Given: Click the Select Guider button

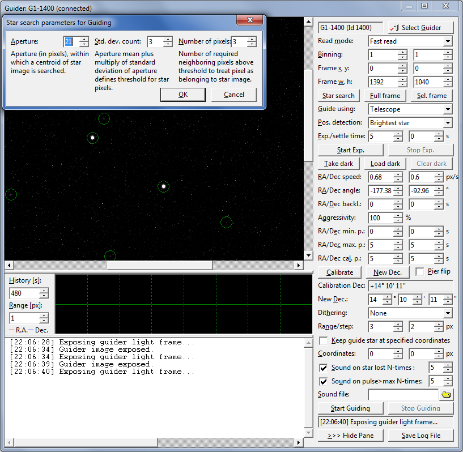Looking at the screenshot, I should click(x=421, y=27).
